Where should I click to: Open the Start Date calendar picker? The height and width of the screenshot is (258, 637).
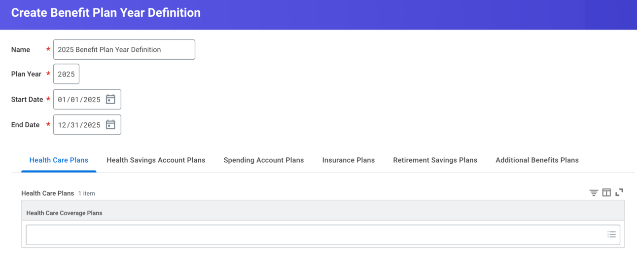click(110, 100)
